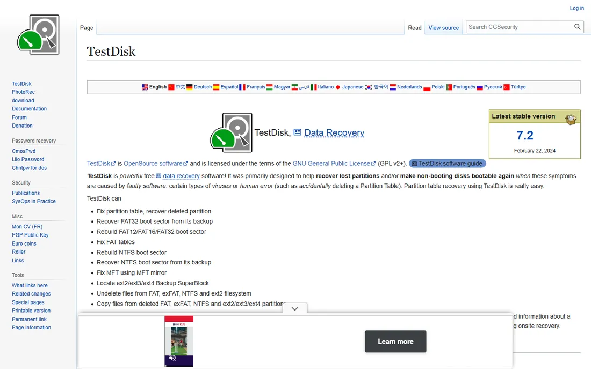Click the Italian flag icon

[x=314, y=87]
